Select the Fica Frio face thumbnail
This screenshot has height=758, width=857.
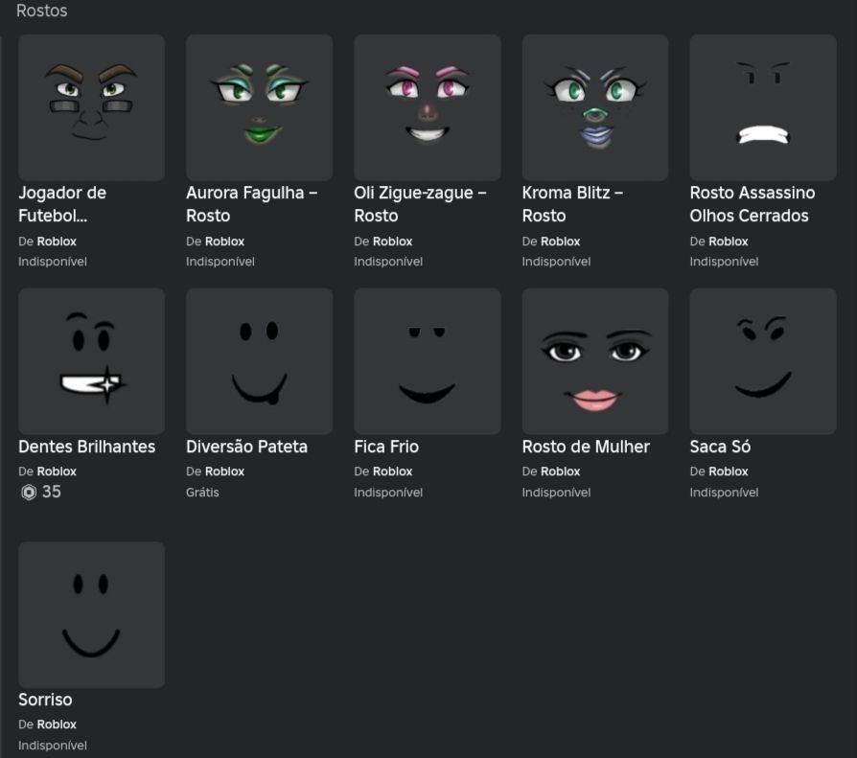tap(428, 361)
